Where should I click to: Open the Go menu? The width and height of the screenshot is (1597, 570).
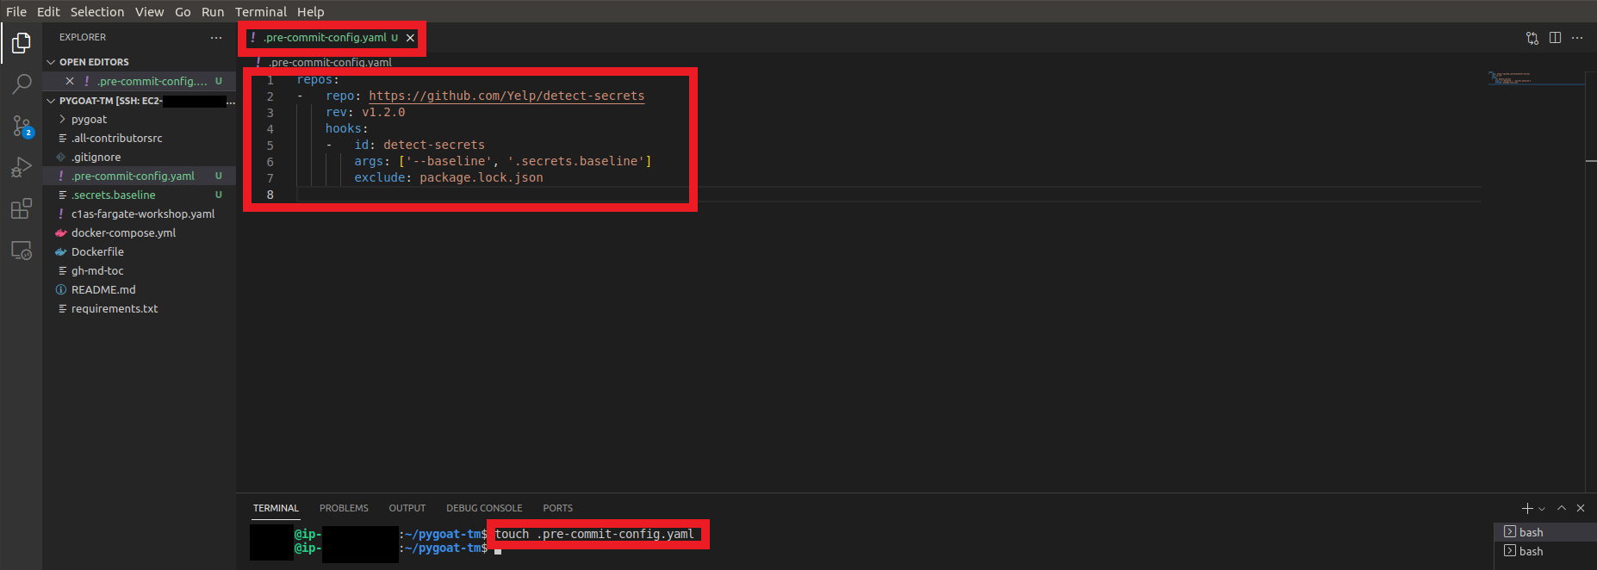183,11
